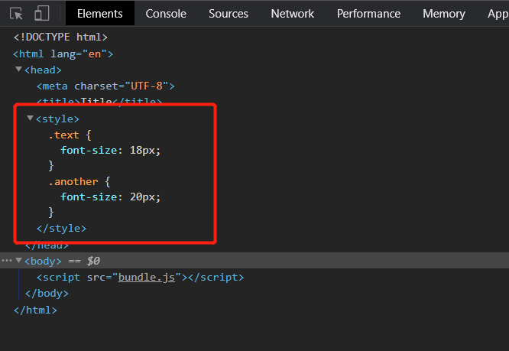Toggle the device toolbar icon

[x=41, y=13]
